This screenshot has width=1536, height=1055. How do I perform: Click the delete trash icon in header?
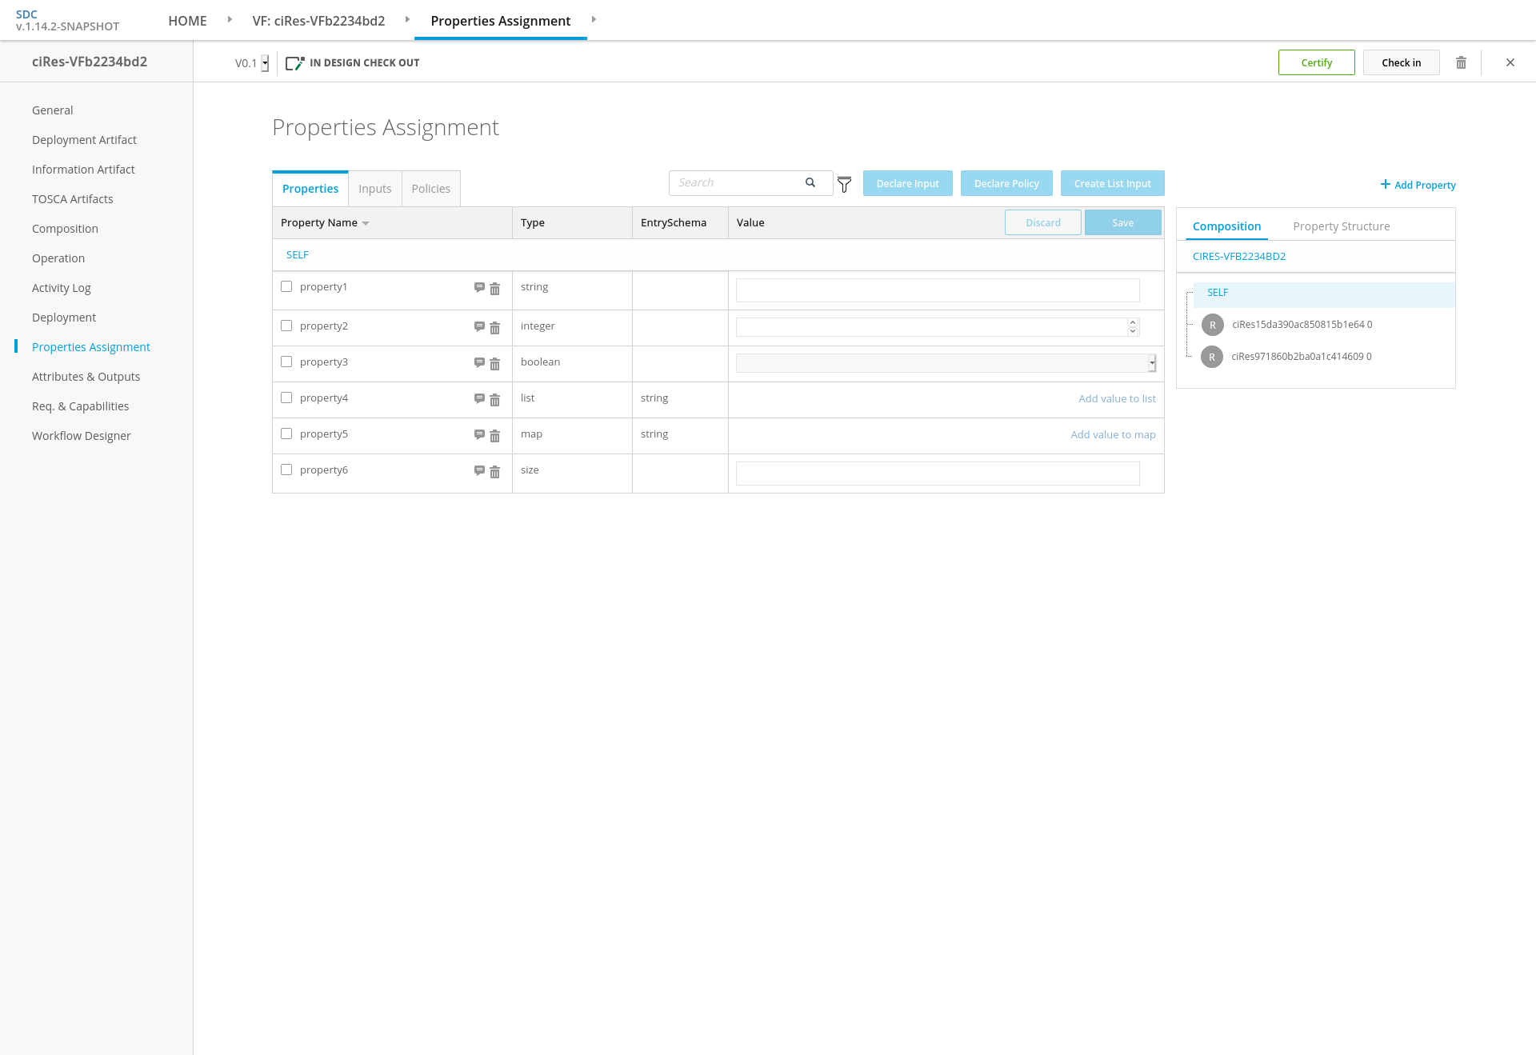pos(1461,62)
